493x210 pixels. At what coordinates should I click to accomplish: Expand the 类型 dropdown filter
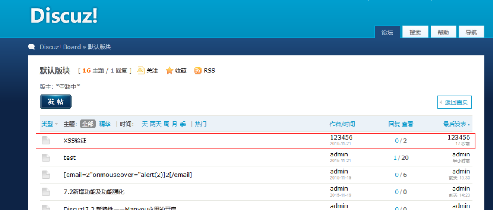click(50, 124)
